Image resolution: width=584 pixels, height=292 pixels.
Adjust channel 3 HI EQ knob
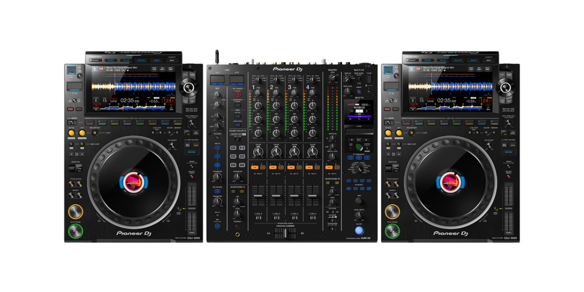(294, 105)
